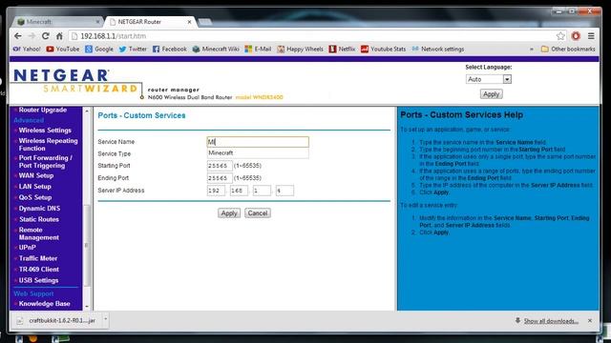611x343 pixels.
Task: Open Minecraft Wiki bookmark
Action: click(x=216, y=49)
